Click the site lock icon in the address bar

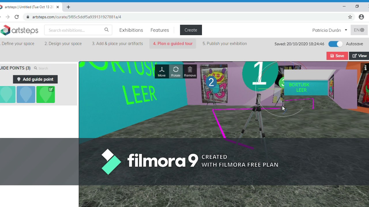pos(28,17)
